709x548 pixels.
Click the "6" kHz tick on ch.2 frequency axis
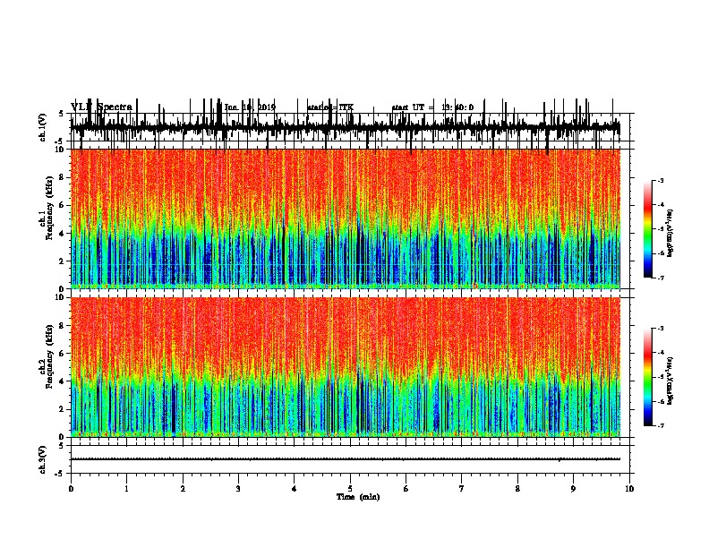(x=63, y=354)
